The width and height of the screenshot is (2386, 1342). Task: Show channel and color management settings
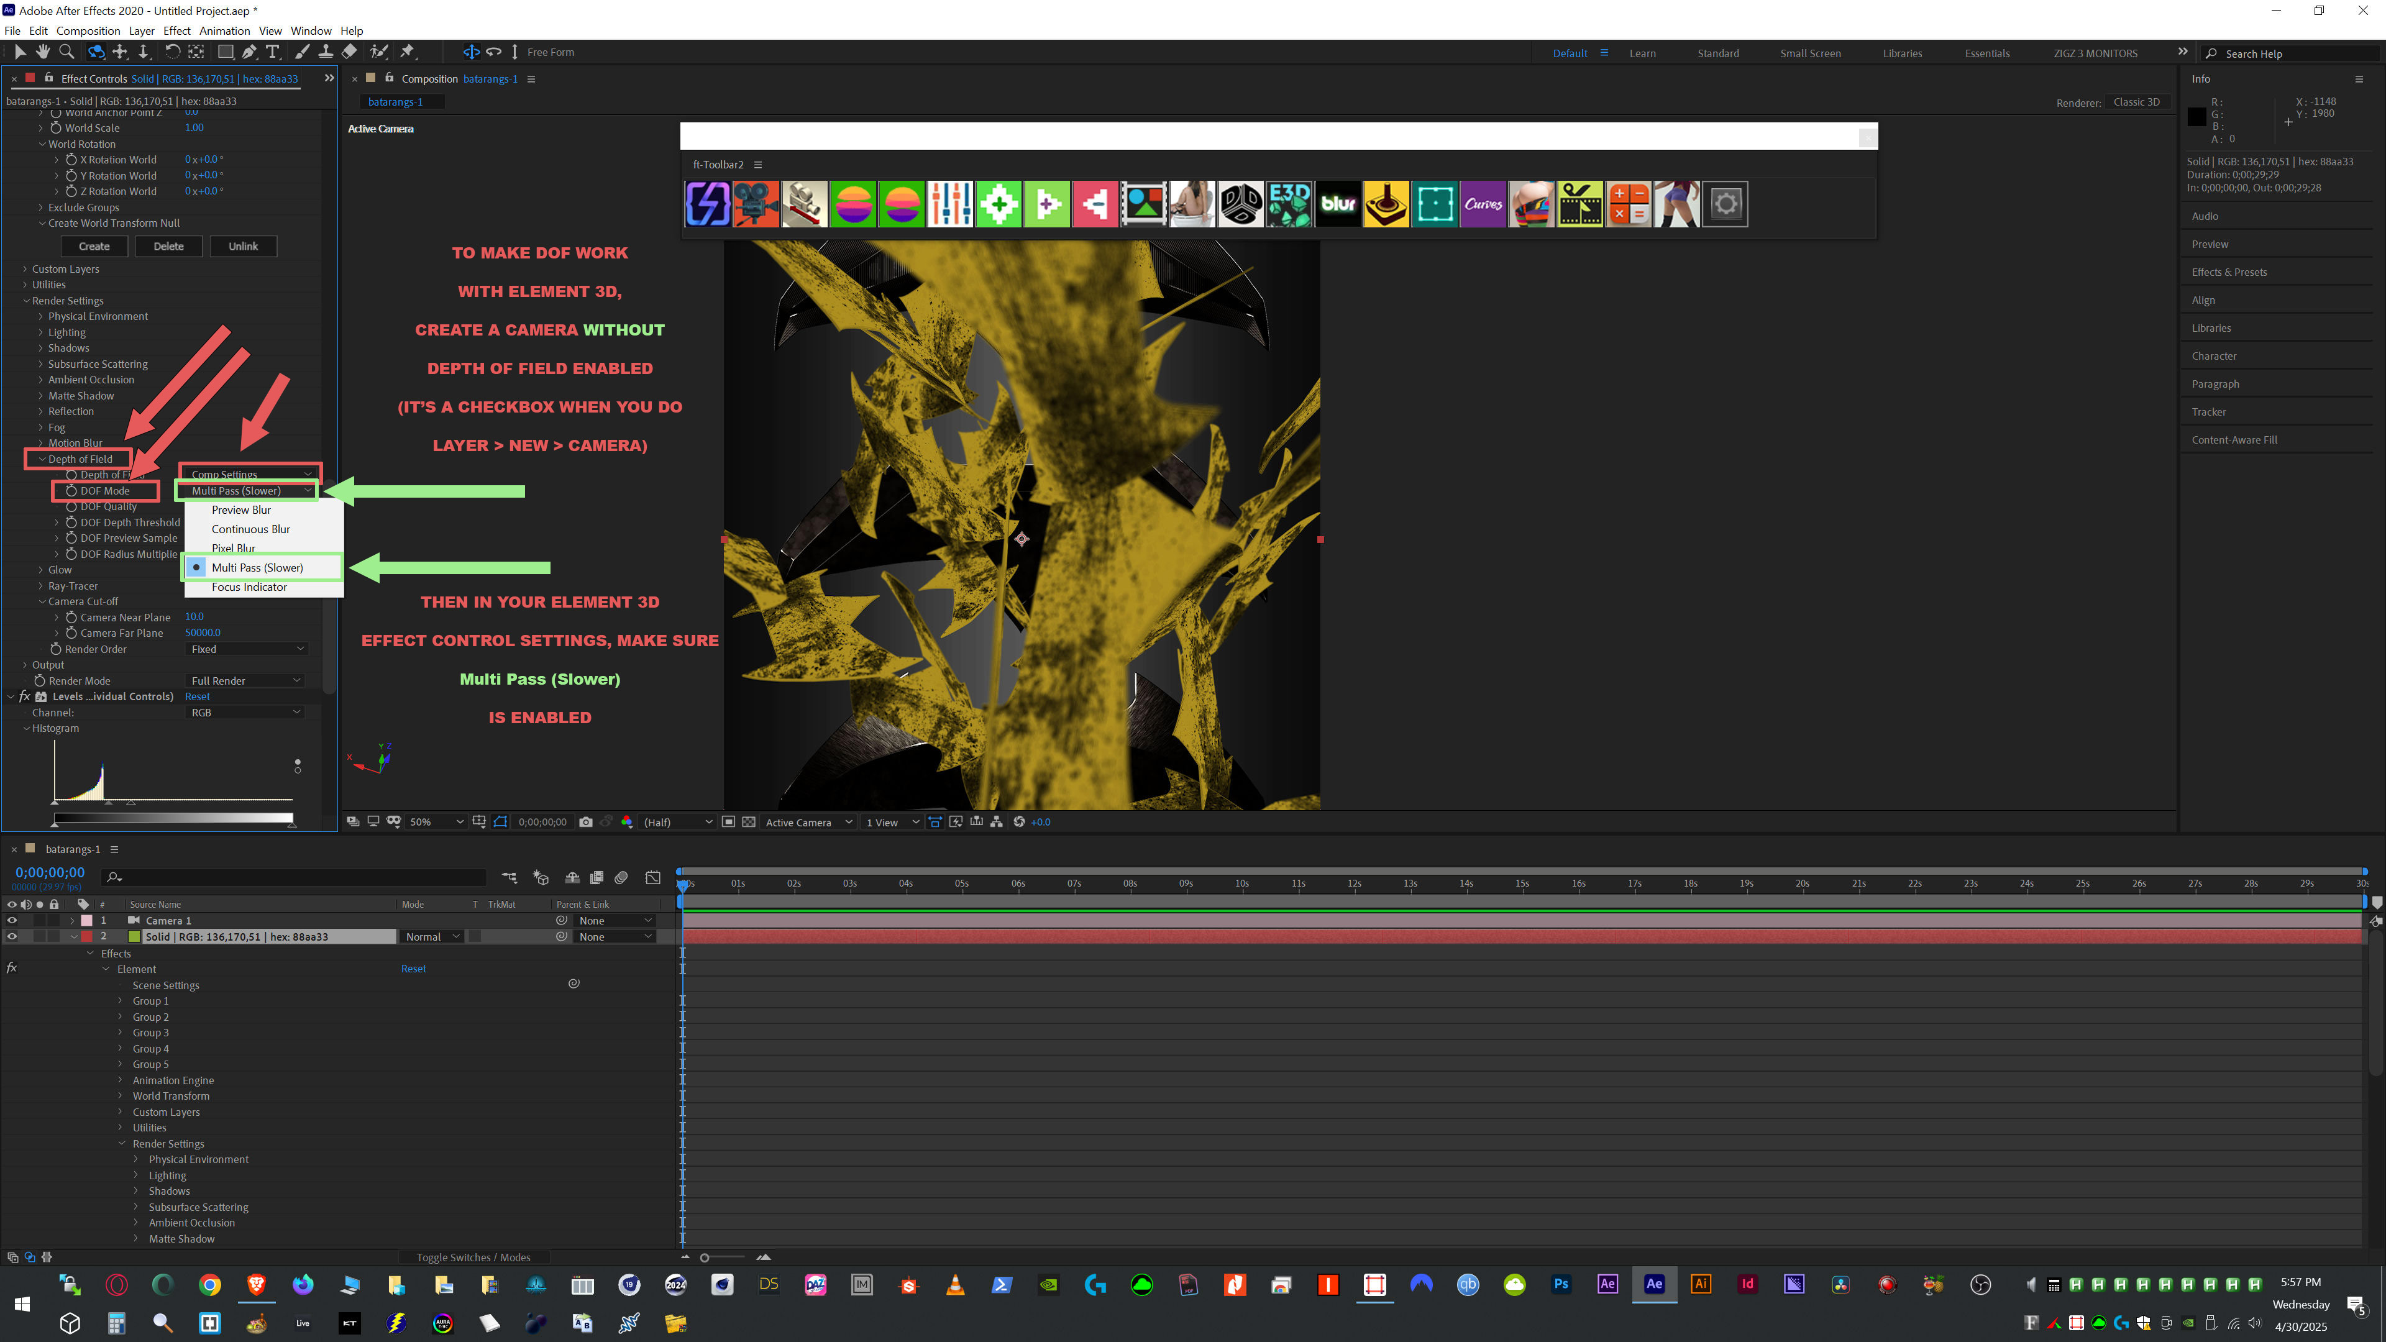627,821
